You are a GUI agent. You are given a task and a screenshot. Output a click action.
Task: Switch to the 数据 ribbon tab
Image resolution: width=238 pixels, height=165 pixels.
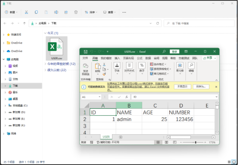tap(148, 58)
